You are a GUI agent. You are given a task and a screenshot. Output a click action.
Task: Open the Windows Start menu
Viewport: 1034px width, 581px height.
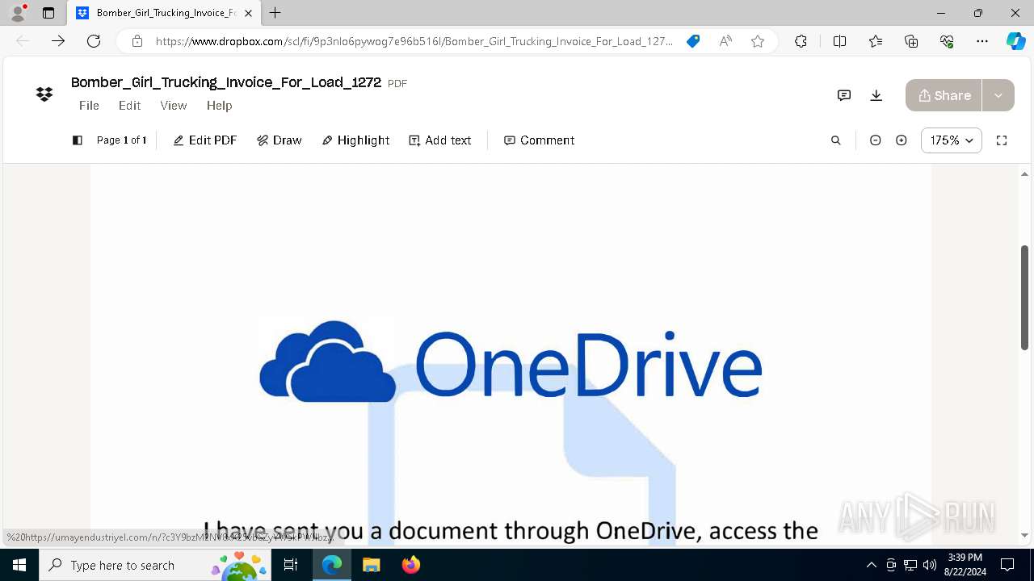click(x=19, y=565)
